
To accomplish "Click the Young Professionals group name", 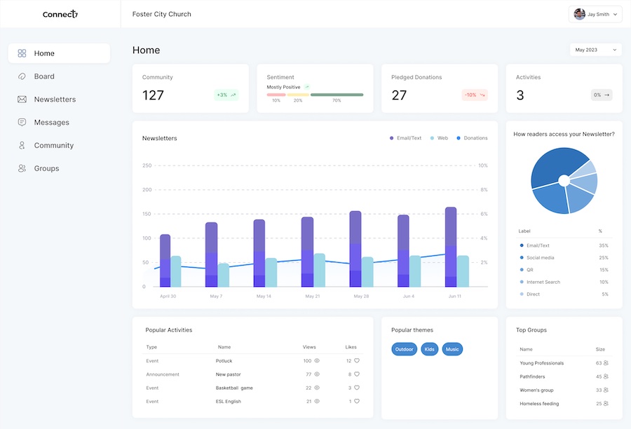I will point(542,363).
